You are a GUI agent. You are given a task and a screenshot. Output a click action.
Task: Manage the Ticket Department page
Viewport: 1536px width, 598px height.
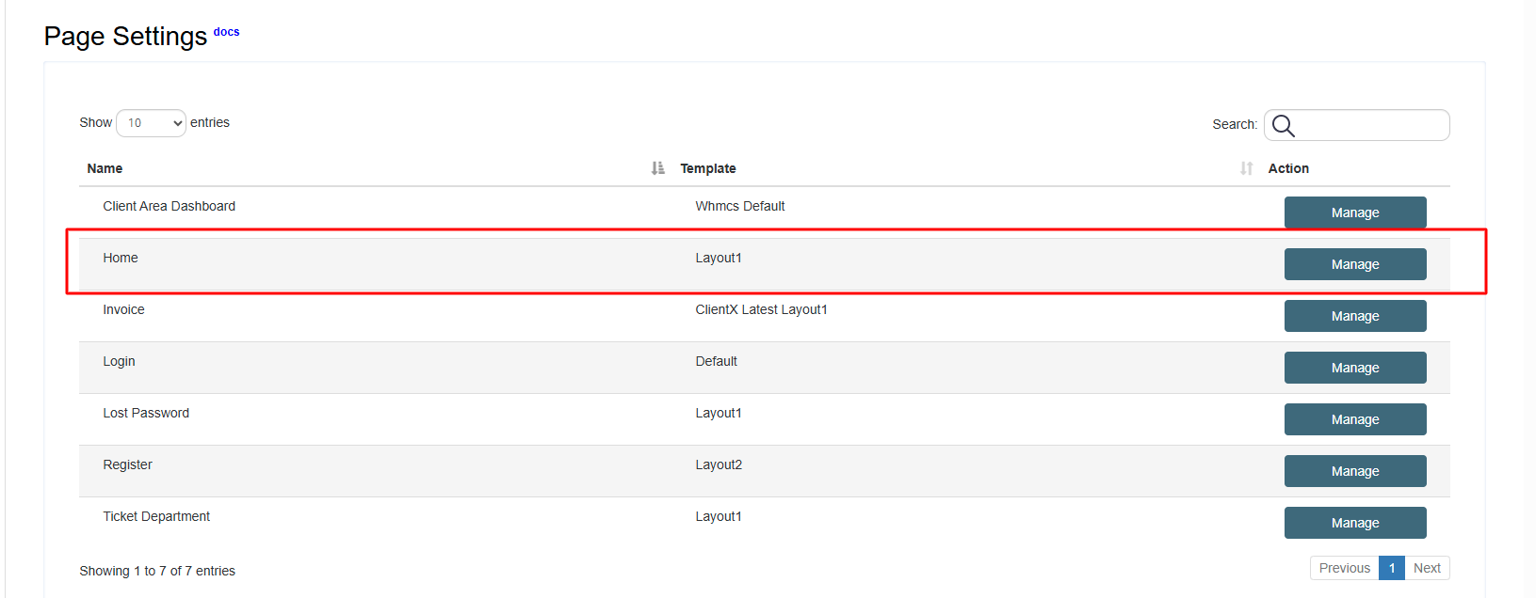pos(1354,523)
